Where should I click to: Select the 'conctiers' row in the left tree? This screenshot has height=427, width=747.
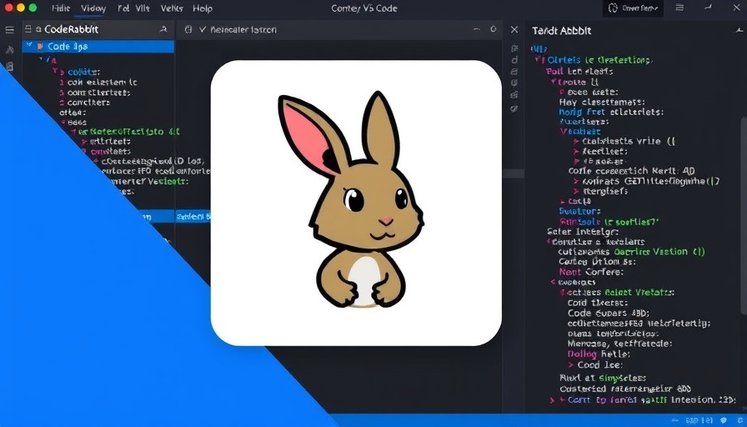(x=88, y=103)
